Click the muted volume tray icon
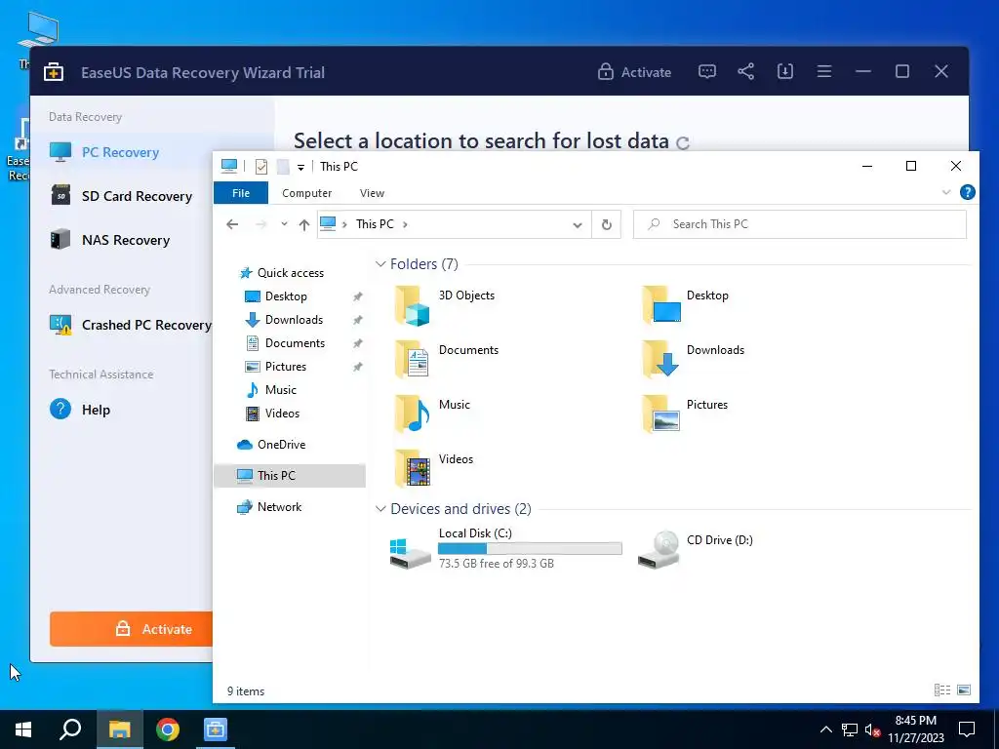Image resolution: width=999 pixels, height=749 pixels. tap(872, 729)
